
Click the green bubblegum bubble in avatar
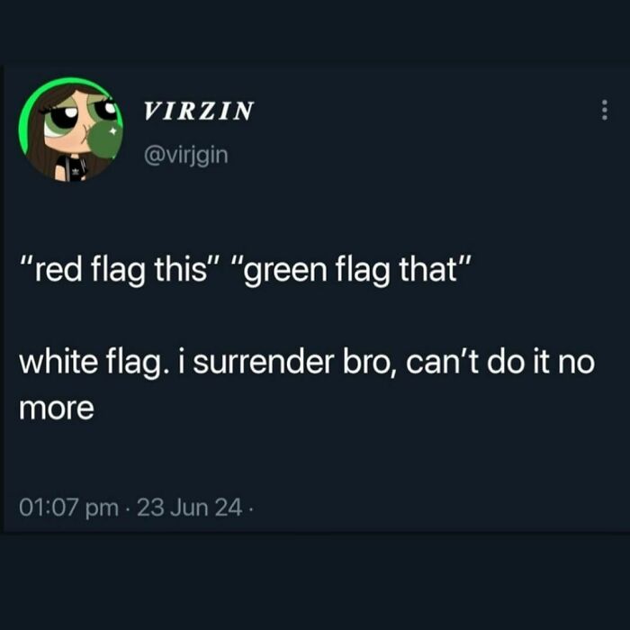(105, 138)
